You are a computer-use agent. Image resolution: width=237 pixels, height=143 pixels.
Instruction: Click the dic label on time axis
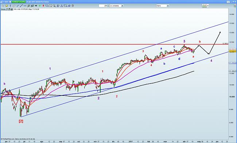click(113, 142)
